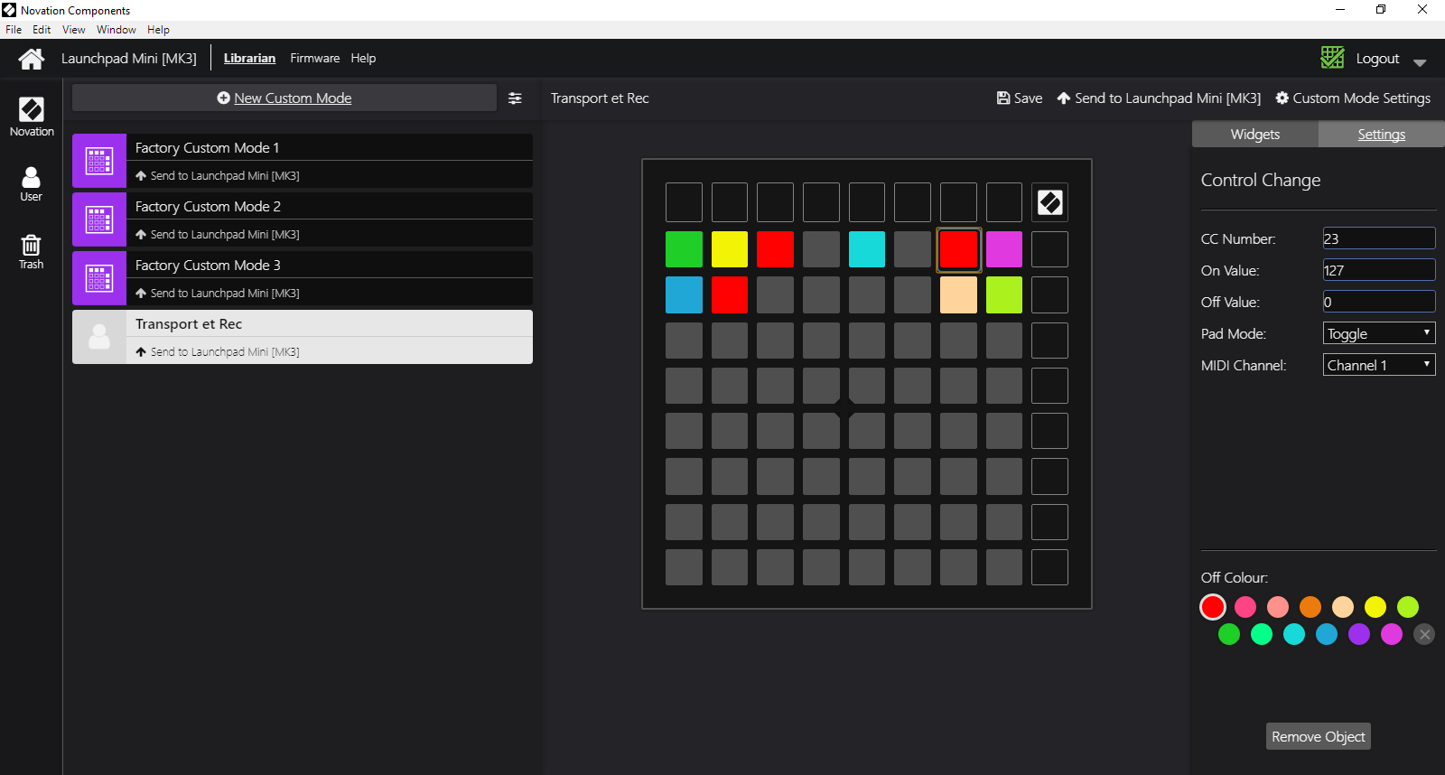Open list filter options icon
Image resolution: width=1445 pixels, height=775 pixels.
tap(515, 98)
